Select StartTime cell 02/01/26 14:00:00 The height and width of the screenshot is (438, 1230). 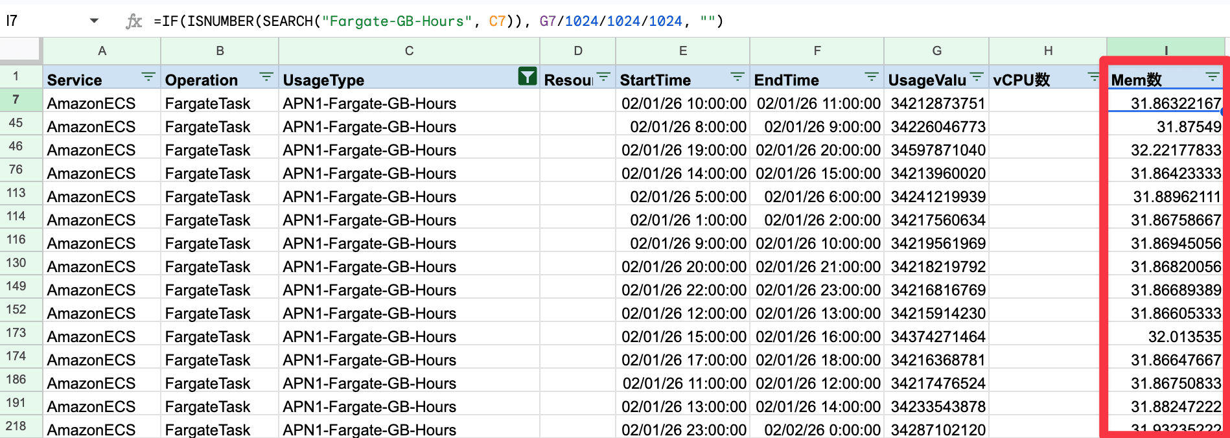click(x=683, y=174)
